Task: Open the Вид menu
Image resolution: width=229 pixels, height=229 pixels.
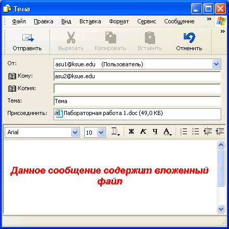Action: tap(66, 22)
